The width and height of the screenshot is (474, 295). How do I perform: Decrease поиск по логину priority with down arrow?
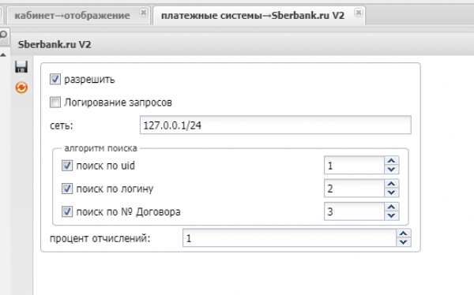[x=392, y=192]
